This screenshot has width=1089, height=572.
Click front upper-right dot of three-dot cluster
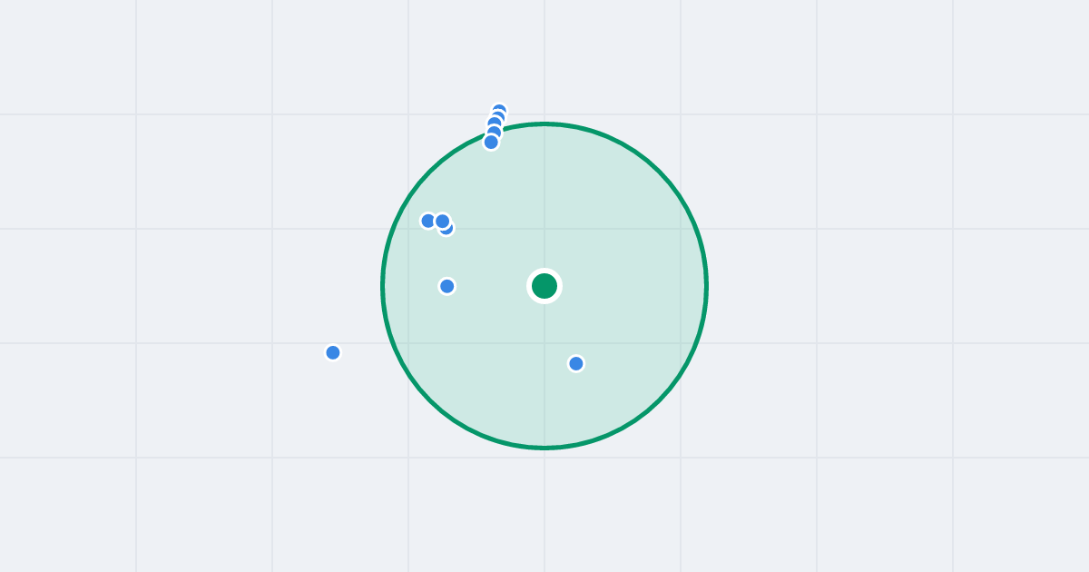443,221
